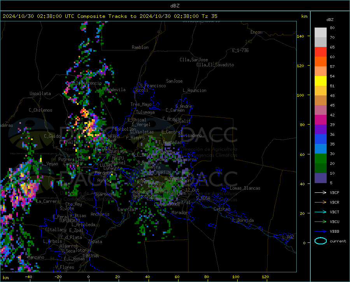Click the '2024/10/30 02:38:00 UTC Composite Tracks' header
The height and width of the screenshot is (282, 350).
click(70, 16)
